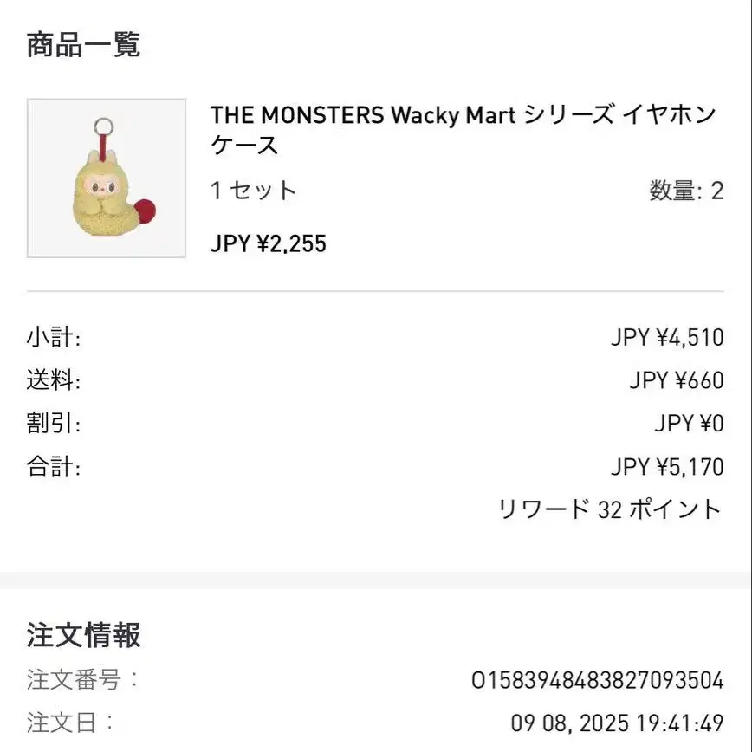Open the yellow Labubu keychain product thumbnail
This screenshot has height=752, width=752.
click(x=107, y=178)
